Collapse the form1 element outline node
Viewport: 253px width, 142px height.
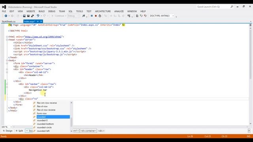(x=7, y=63)
